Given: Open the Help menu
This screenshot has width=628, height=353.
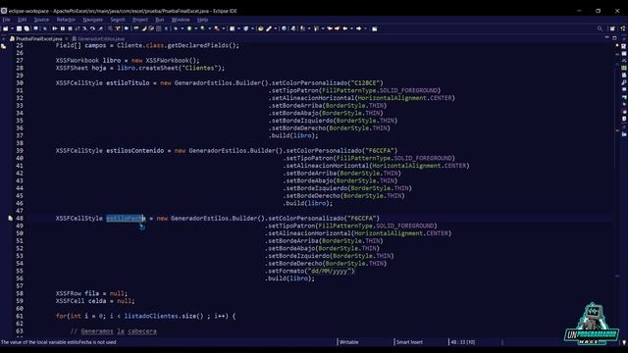Looking at the screenshot, I should click(202, 20).
